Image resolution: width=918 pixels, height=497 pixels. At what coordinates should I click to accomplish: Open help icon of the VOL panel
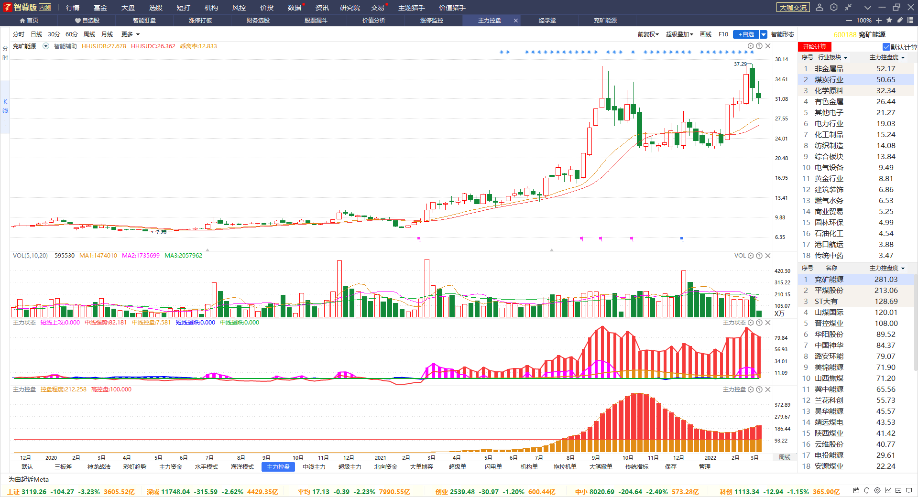759,256
